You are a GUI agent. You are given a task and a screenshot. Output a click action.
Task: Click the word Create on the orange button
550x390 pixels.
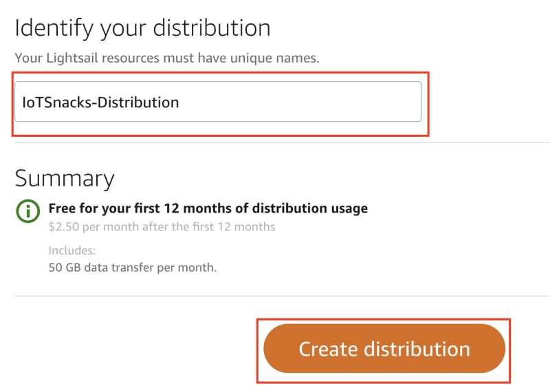(x=329, y=349)
